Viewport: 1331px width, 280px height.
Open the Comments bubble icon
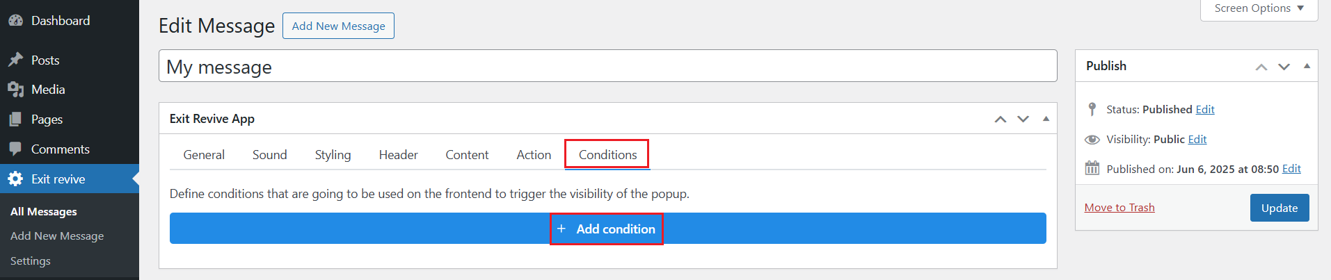15,149
